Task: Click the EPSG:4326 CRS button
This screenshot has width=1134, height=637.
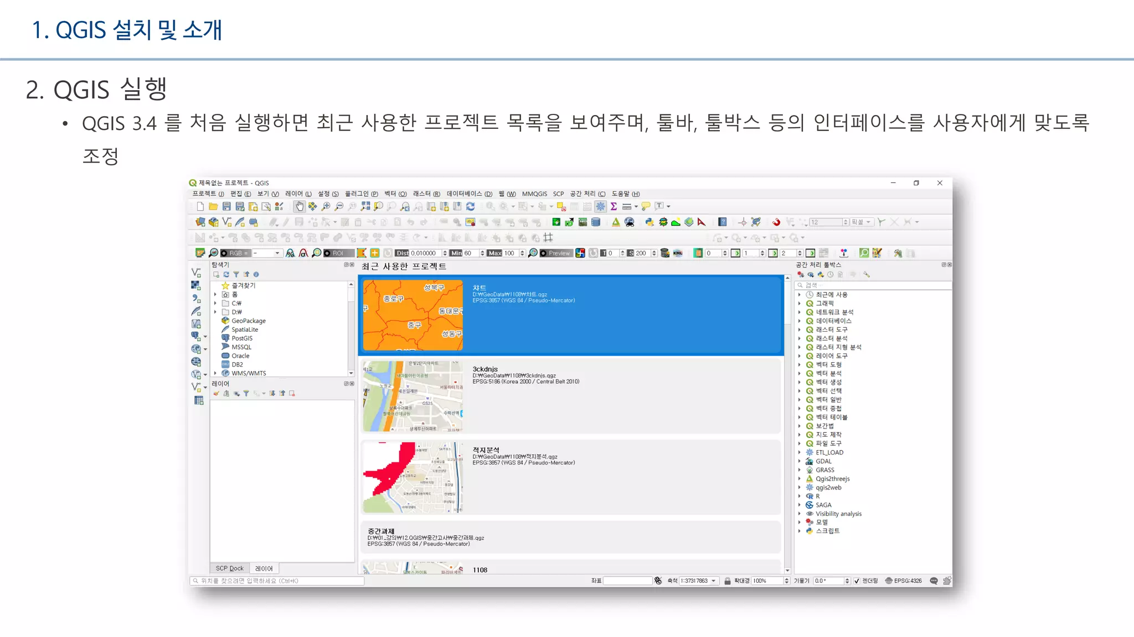Action: (x=904, y=581)
